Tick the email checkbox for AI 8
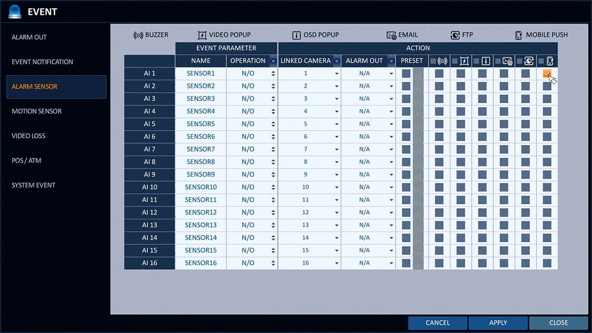This screenshot has height=333, width=592. tap(504, 162)
